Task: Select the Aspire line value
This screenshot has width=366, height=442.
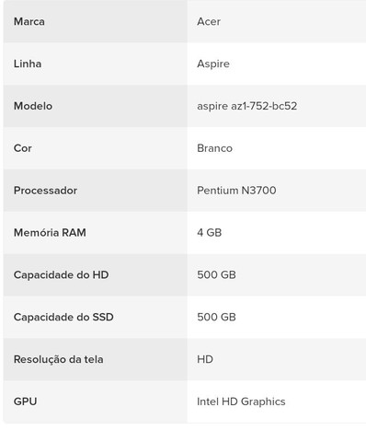Action: click(213, 64)
